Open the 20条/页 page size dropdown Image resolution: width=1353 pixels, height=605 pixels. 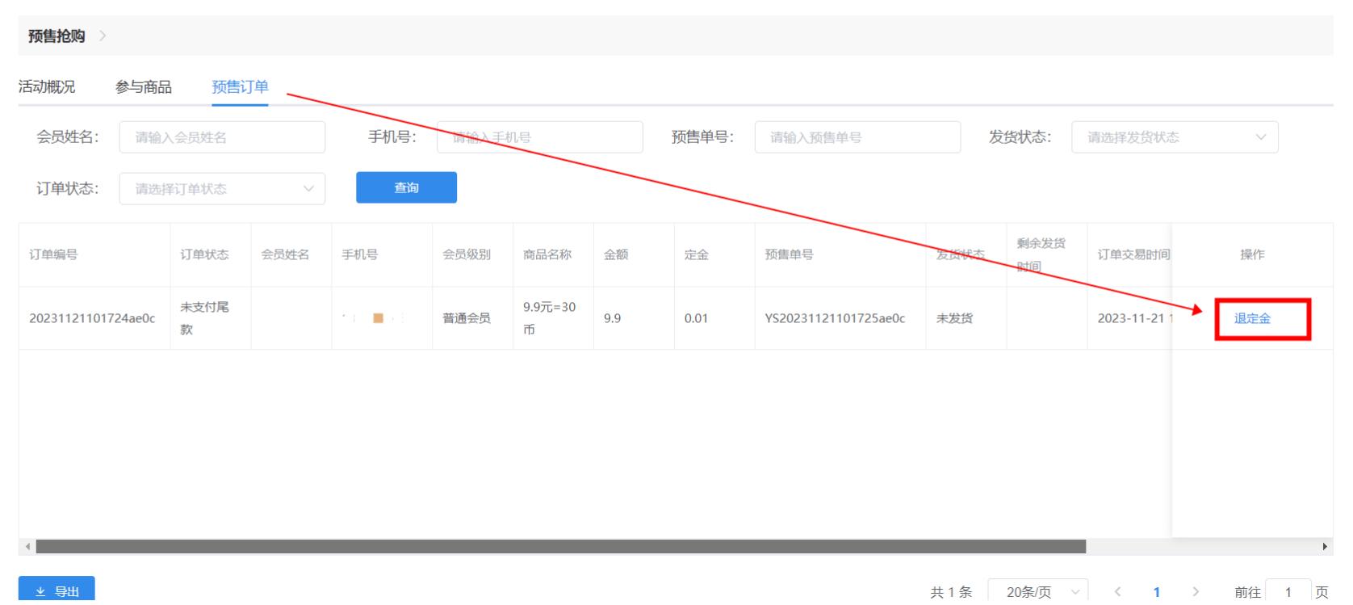click(x=1038, y=592)
